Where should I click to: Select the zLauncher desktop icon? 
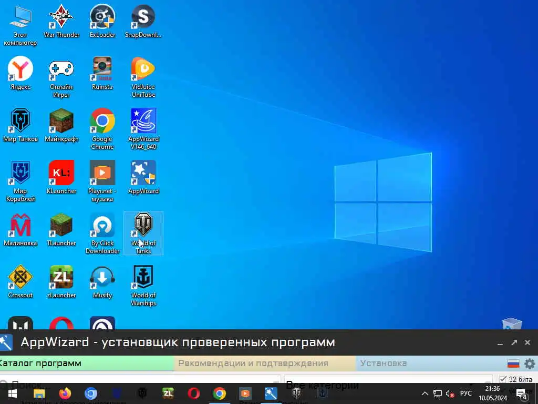(x=61, y=281)
